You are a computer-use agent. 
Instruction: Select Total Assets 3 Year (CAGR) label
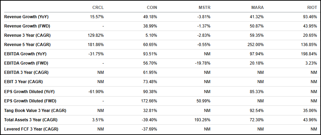coord(31,120)
